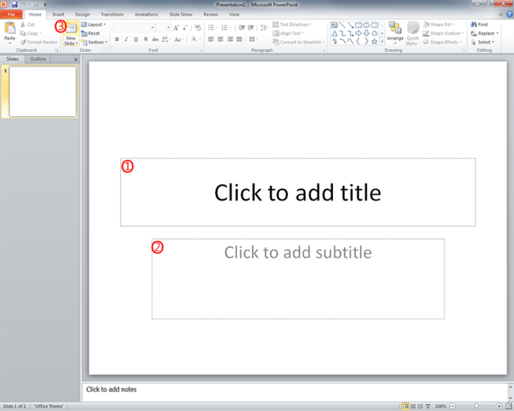The width and height of the screenshot is (514, 411).
Task: Open the font size combo box
Action: pos(163,28)
